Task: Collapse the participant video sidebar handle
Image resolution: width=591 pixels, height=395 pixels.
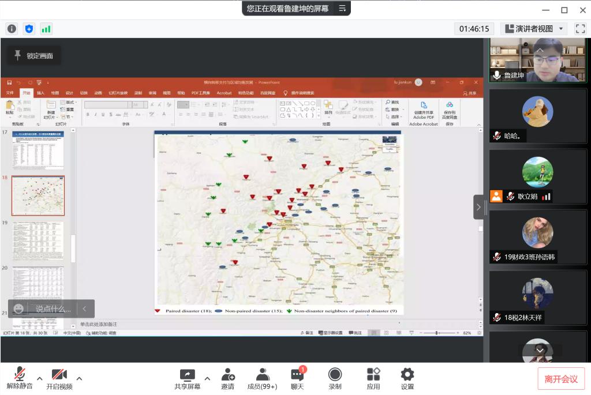Action: [x=479, y=207]
